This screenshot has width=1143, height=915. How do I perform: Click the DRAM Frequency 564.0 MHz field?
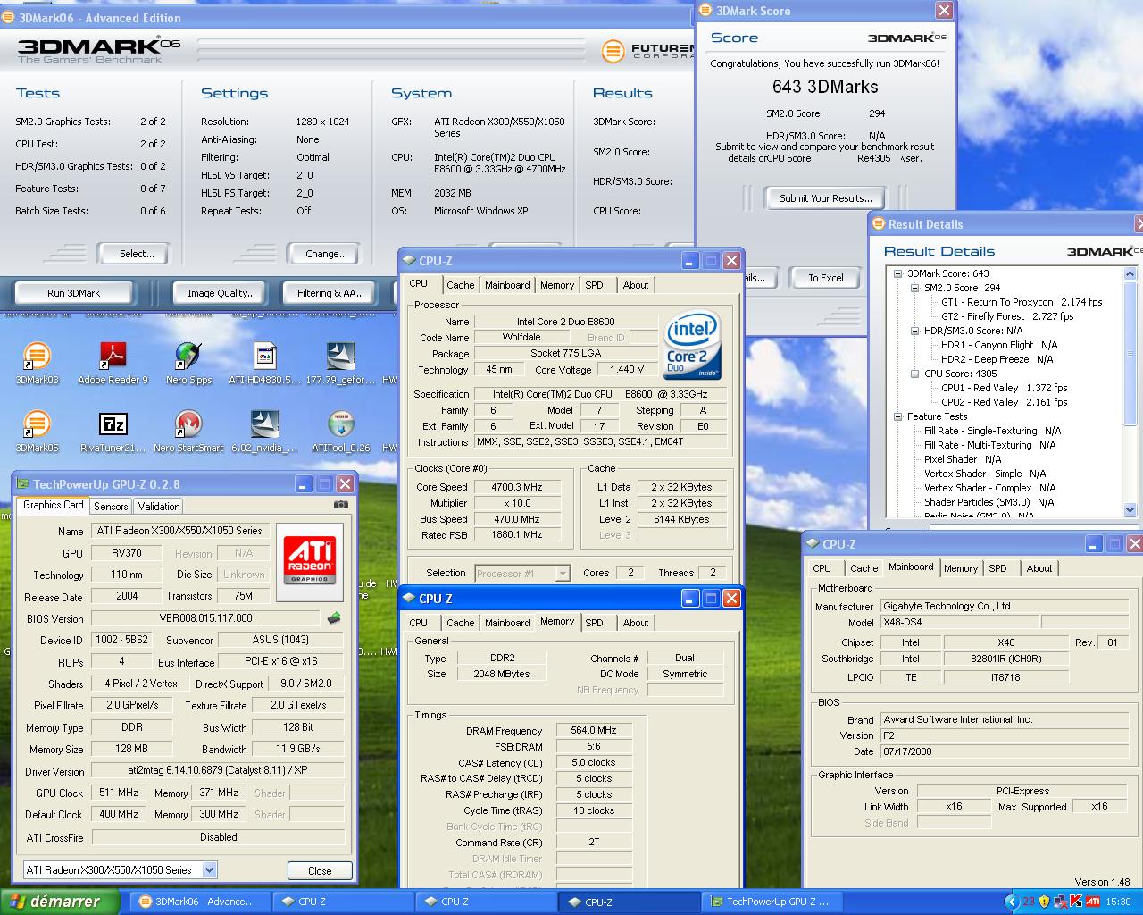coord(594,730)
